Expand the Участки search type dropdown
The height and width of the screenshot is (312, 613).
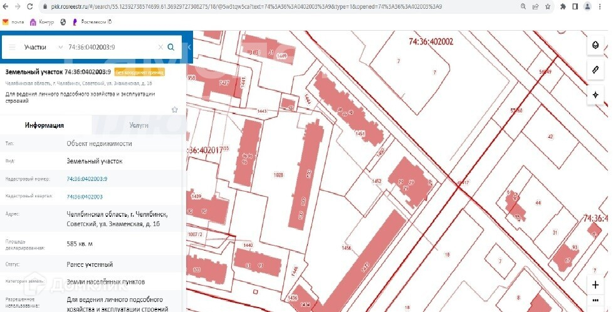pos(60,47)
